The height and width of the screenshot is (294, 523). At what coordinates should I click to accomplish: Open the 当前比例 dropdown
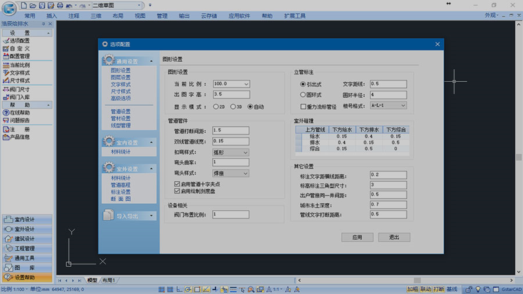pos(246,84)
